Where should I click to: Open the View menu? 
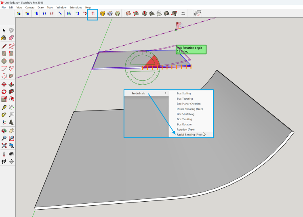point(19,8)
